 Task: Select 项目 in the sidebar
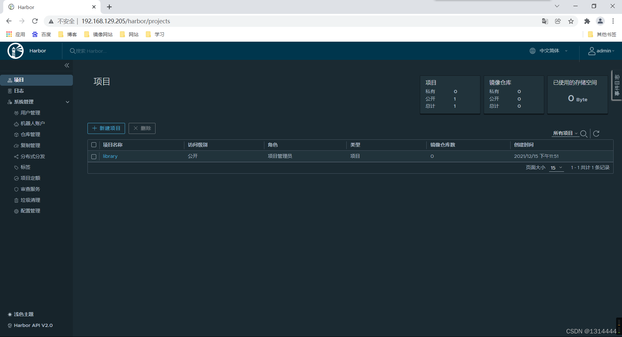click(36, 80)
